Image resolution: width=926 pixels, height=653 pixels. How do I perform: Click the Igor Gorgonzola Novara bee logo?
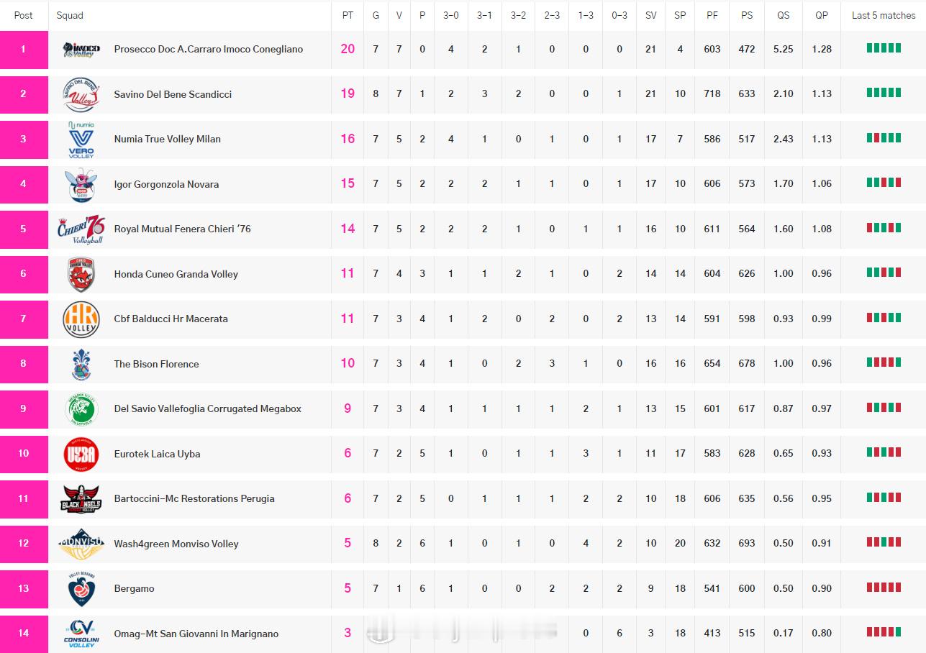coord(81,185)
